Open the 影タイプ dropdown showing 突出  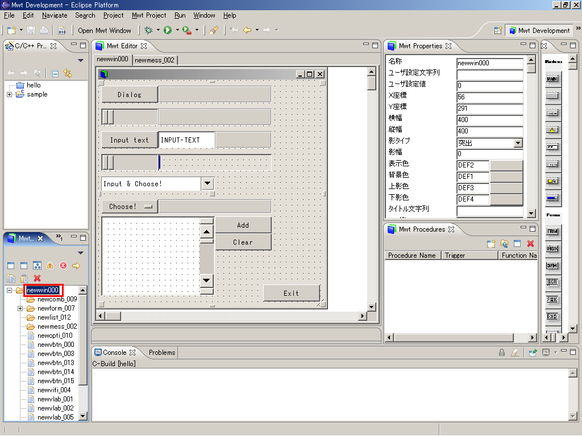pyautogui.click(x=518, y=142)
